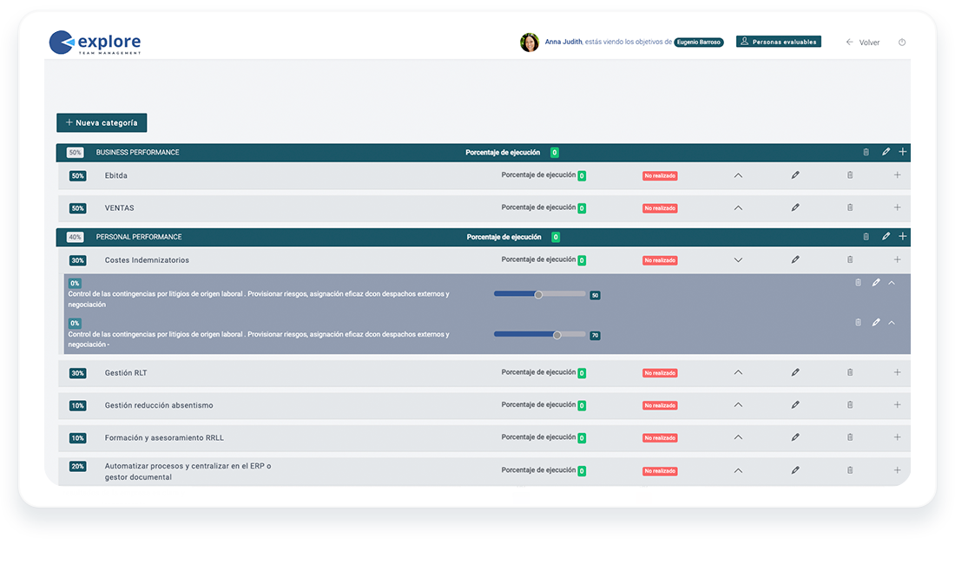
Task: Add item to BUSINESS PERFORMANCE with plus icon
Action: [x=903, y=152]
